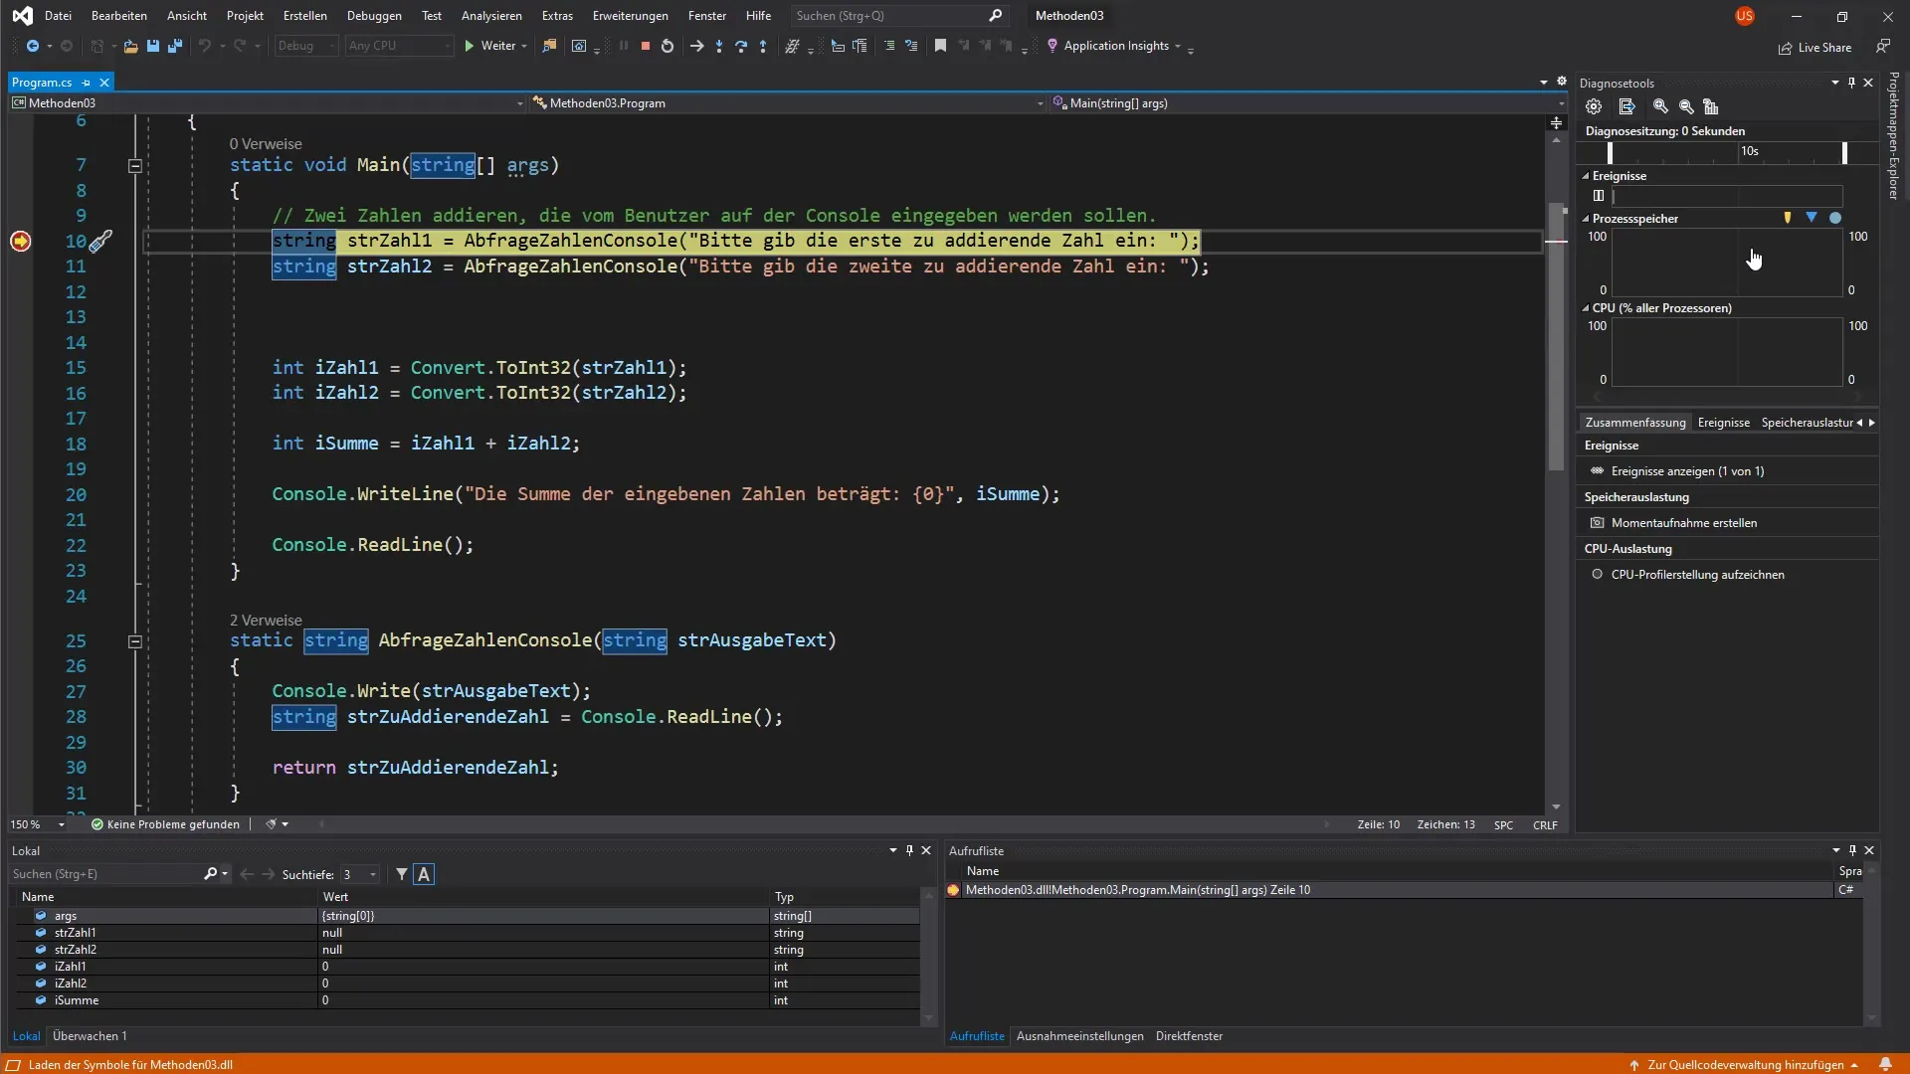Click Momentaufnahme erstellen
Viewport: 1910px width, 1074px height.
(x=1683, y=523)
